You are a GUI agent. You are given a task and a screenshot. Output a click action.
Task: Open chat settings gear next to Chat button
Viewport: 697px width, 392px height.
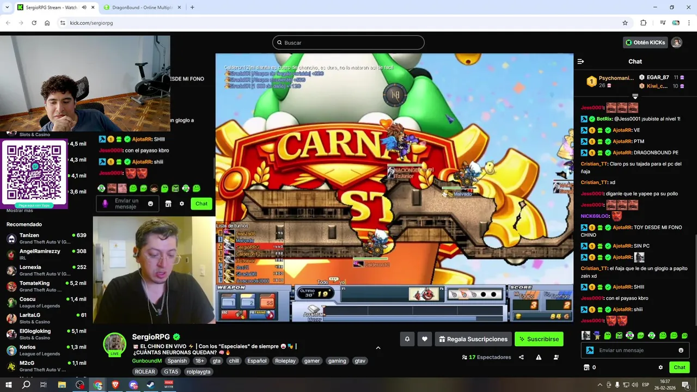(x=661, y=367)
